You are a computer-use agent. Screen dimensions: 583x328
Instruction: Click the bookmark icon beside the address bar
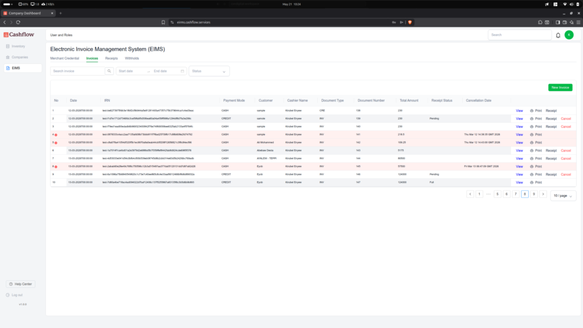[x=163, y=22]
